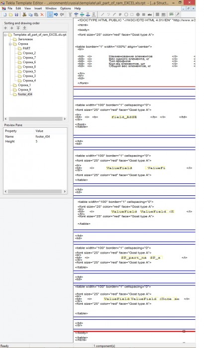Viewport: 204px width, 348px height.
Task: Click the move to bottom arrow in Sorting panel
Action: [24, 28]
